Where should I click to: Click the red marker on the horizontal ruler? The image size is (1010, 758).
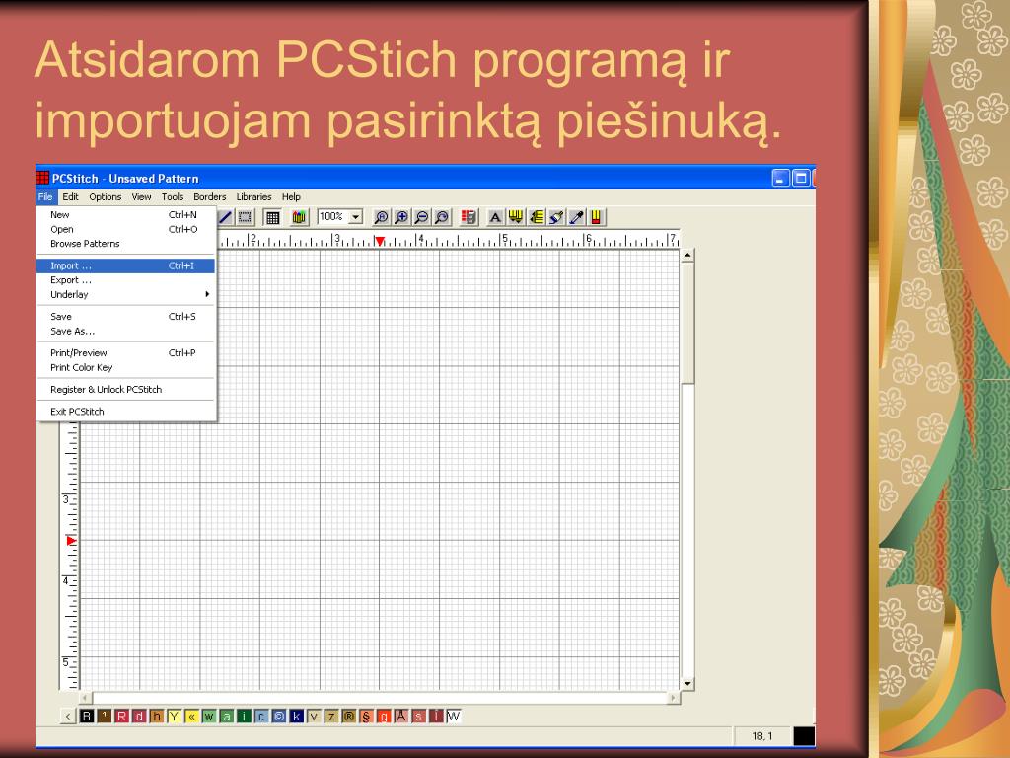click(x=380, y=241)
